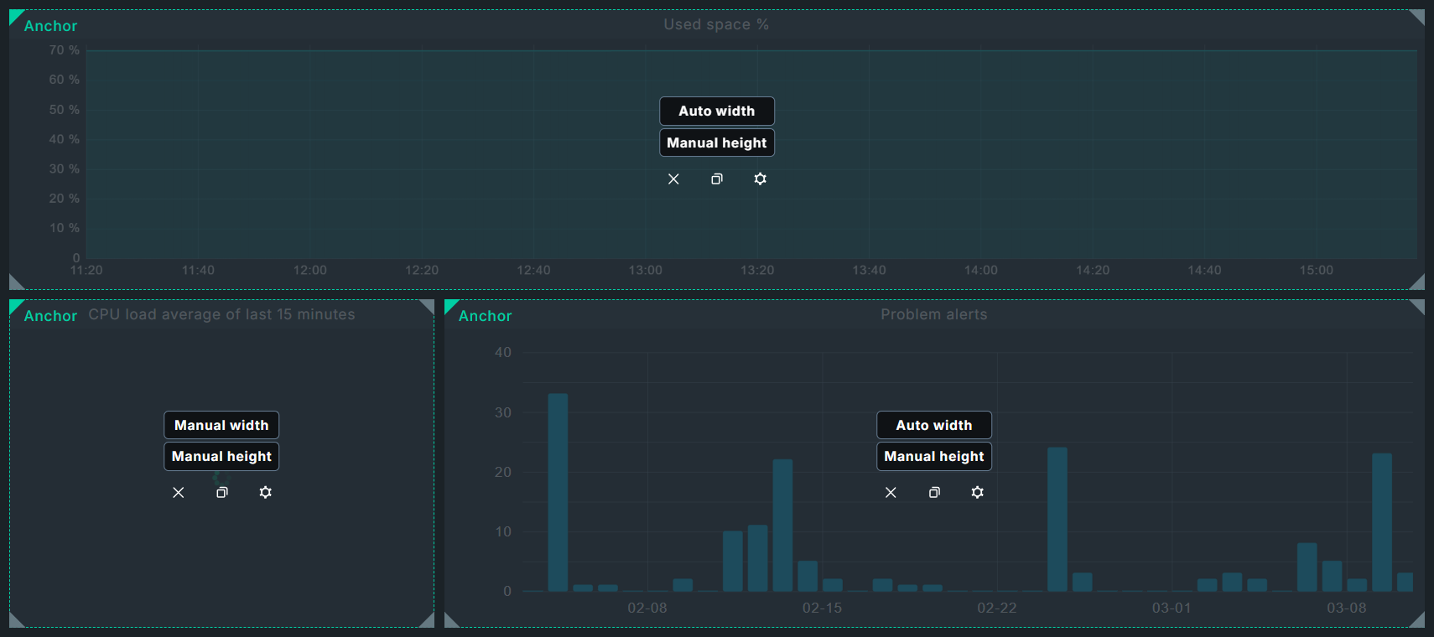Screen dimensions: 1434x637
Task: Toggle Auto width on Used space % widget
Action: (x=717, y=111)
